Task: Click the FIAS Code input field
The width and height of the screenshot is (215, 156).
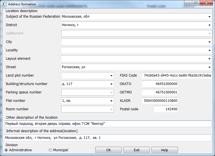Action: pos(177,75)
